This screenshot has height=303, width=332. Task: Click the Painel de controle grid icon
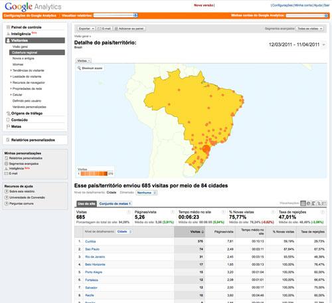pos(8,27)
